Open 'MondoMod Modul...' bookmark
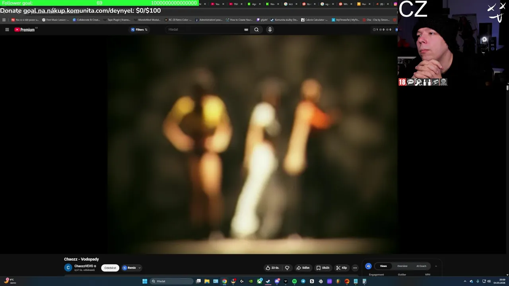This screenshot has width=509, height=286. coord(147,19)
